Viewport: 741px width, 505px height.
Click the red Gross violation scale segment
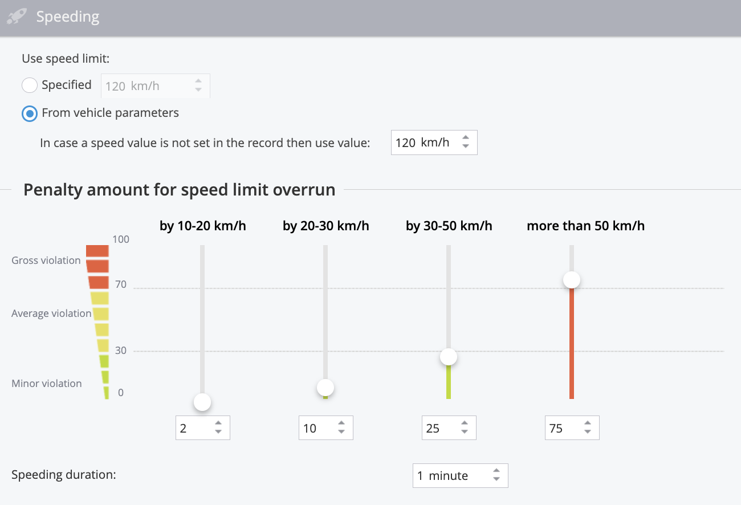[x=97, y=266]
